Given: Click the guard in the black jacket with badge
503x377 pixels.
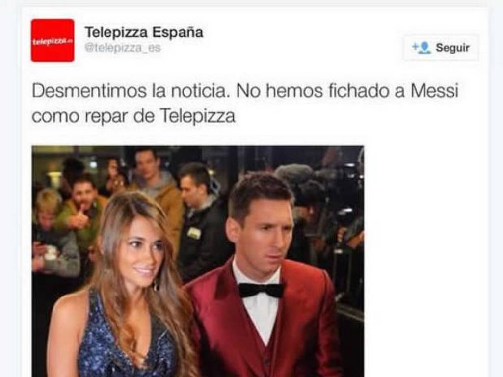Looking at the screenshot, I should click(x=201, y=221).
